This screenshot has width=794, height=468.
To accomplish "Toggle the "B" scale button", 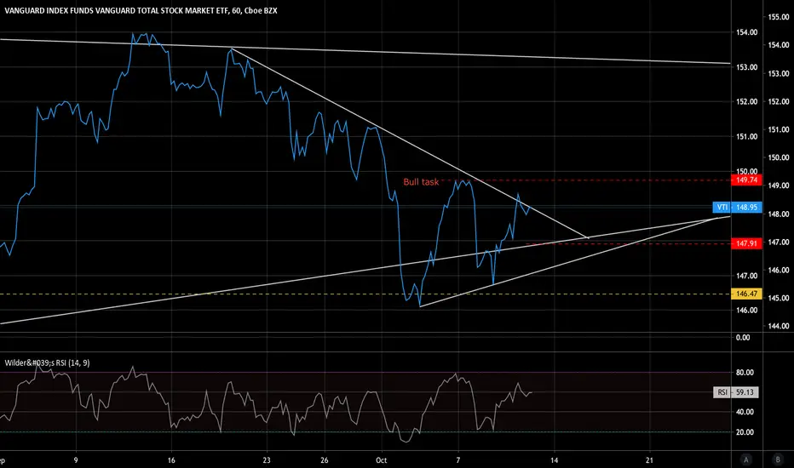I will [x=778, y=459].
